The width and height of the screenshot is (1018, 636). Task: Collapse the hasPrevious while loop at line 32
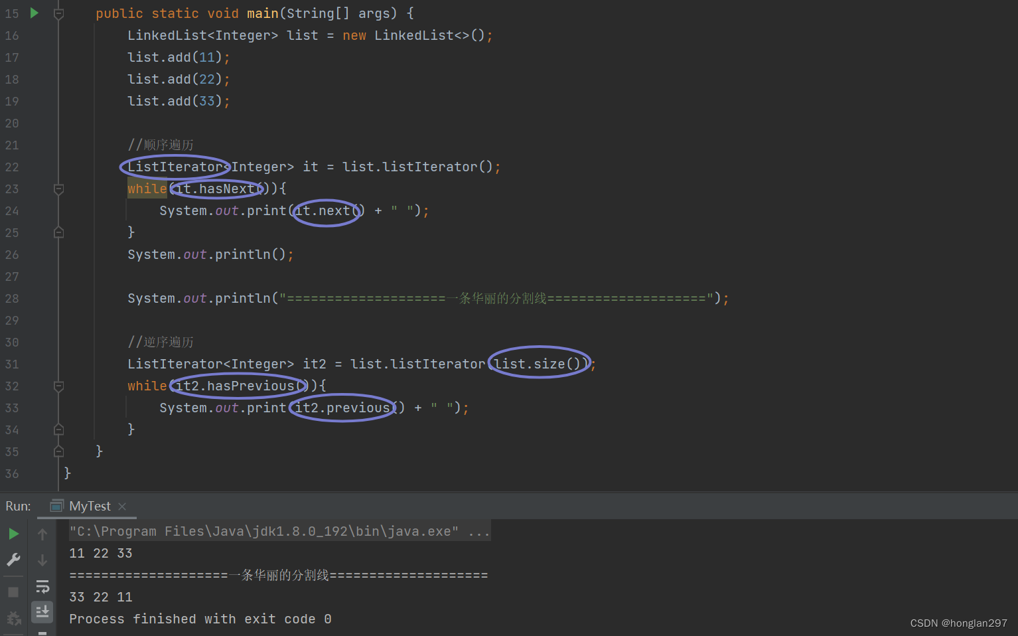click(x=58, y=386)
